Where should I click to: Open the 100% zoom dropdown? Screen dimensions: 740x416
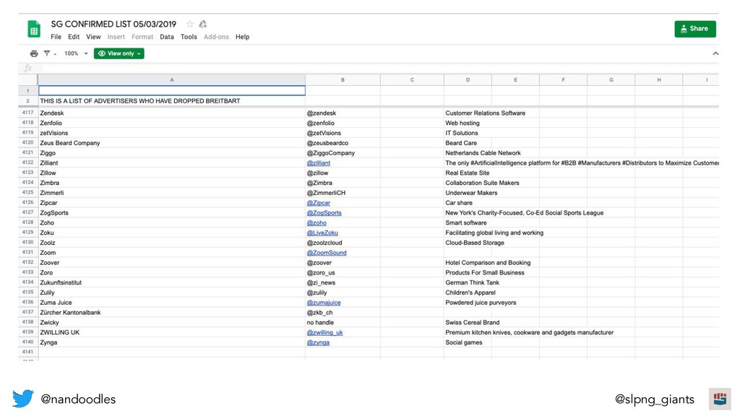(x=76, y=53)
